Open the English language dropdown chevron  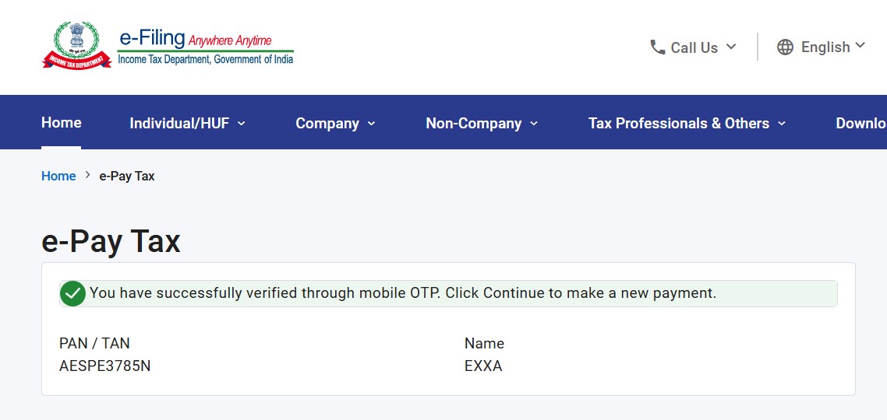(x=860, y=46)
